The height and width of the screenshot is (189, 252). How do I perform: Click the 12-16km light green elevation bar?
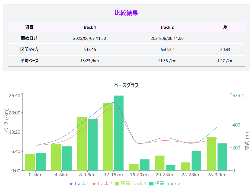[108, 137]
